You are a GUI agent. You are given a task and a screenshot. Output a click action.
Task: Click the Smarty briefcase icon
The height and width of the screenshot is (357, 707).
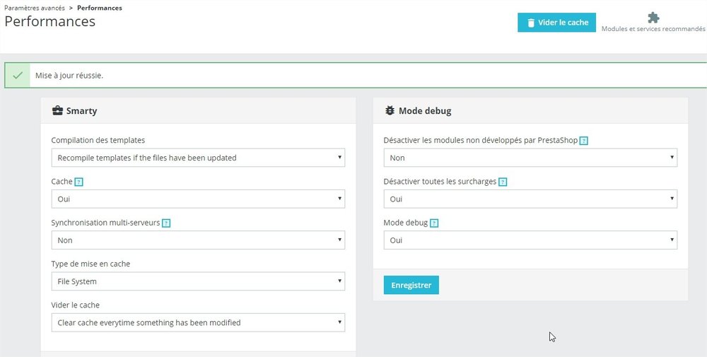coord(57,111)
